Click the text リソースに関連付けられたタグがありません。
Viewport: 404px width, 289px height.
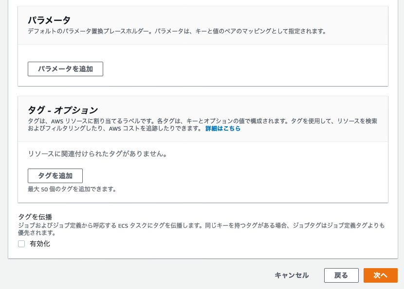(97, 154)
